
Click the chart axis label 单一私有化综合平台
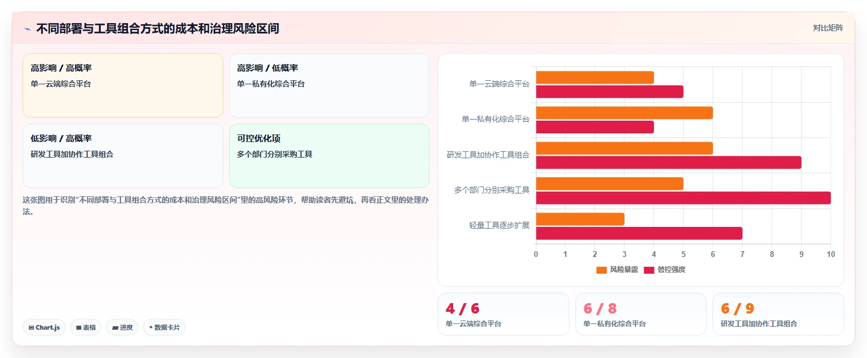tap(495, 119)
